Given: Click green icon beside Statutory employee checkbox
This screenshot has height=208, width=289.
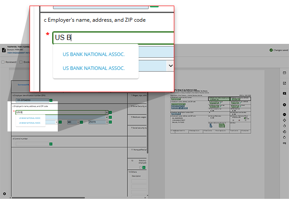Looking at the screenshot, I should click(x=144, y=168).
